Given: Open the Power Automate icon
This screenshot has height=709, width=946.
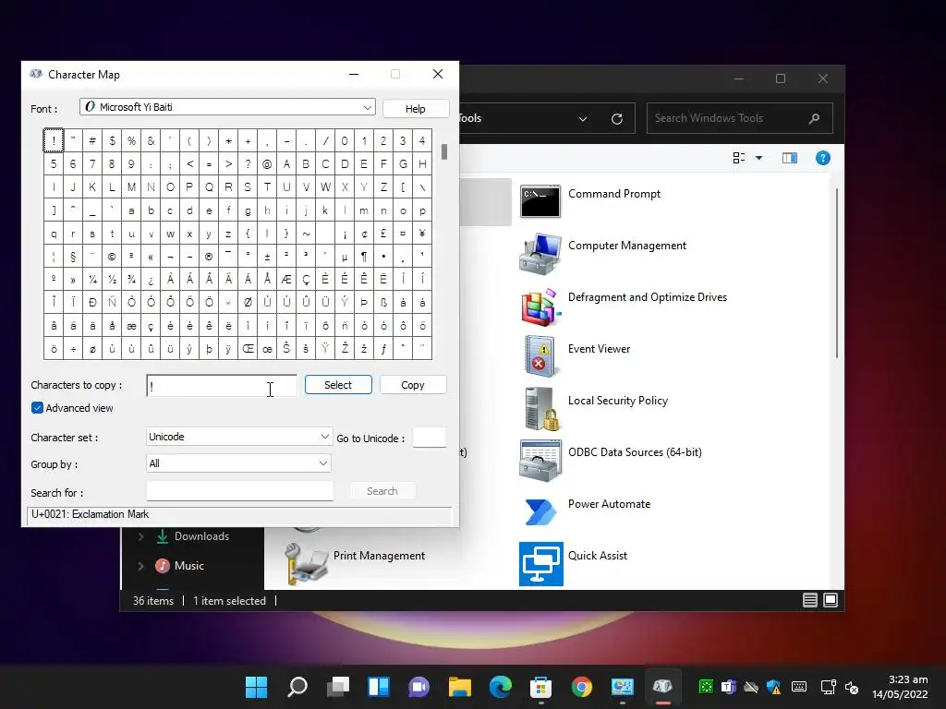Looking at the screenshot, I should pyautogui.click(x=540, y=512).
